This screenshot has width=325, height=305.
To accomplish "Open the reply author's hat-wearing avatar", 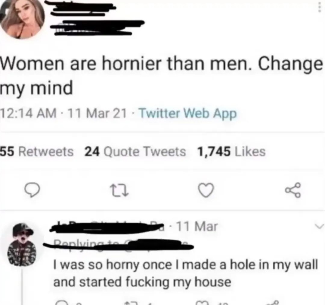I will pyautogui.click(x=22, y=244).
